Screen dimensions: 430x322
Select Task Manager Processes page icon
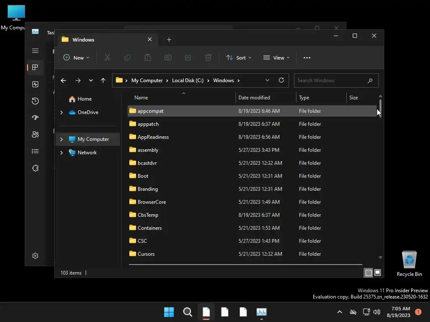(x=35, y=68)
